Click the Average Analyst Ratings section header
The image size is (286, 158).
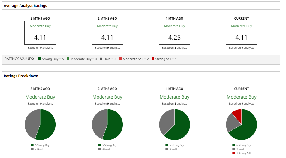[x=25, y=6]
